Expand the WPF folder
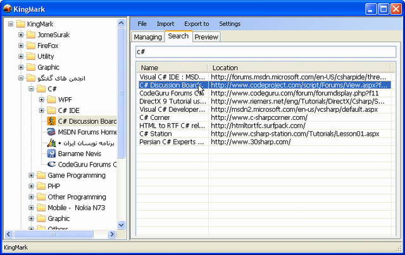 (42, 100)
